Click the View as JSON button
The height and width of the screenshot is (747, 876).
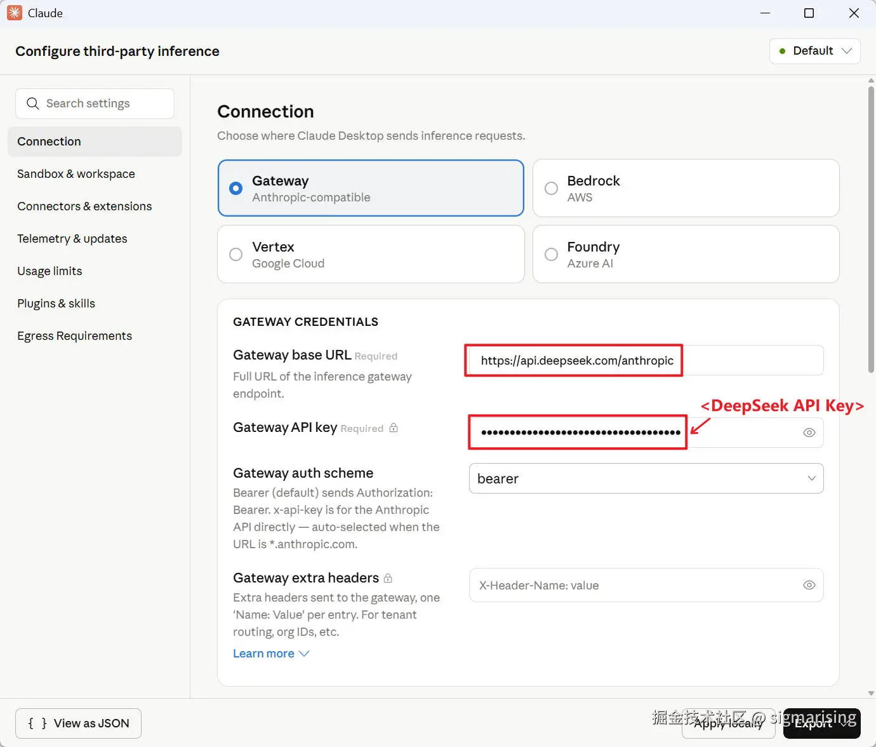coord(78,723)
